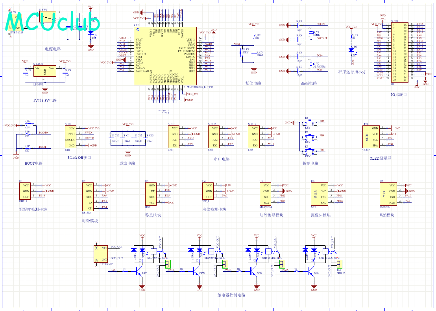436x311 pixels.
Task: Click the ESP8266 WiFi module U7
Action: (388, 194)
